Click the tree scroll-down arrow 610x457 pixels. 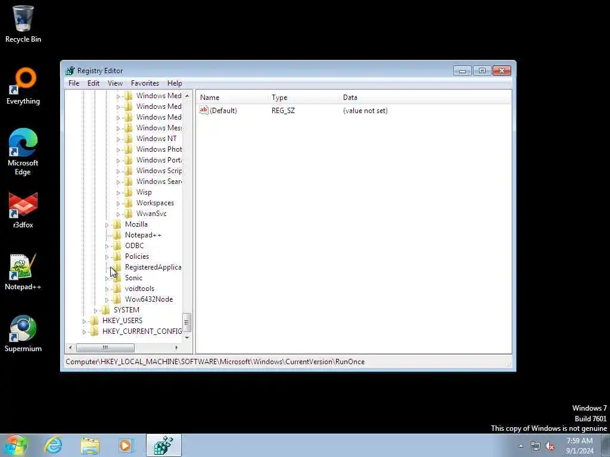tap(186, 338)
